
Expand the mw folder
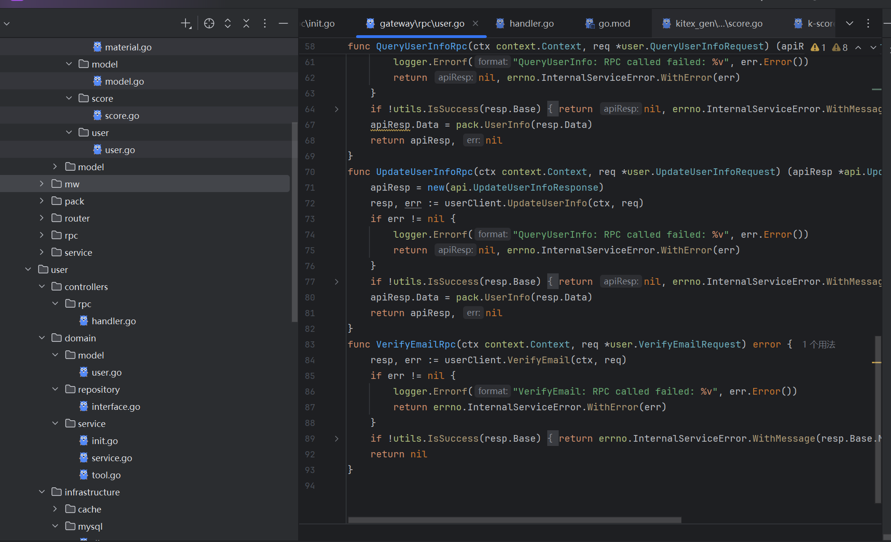point(42,184)
